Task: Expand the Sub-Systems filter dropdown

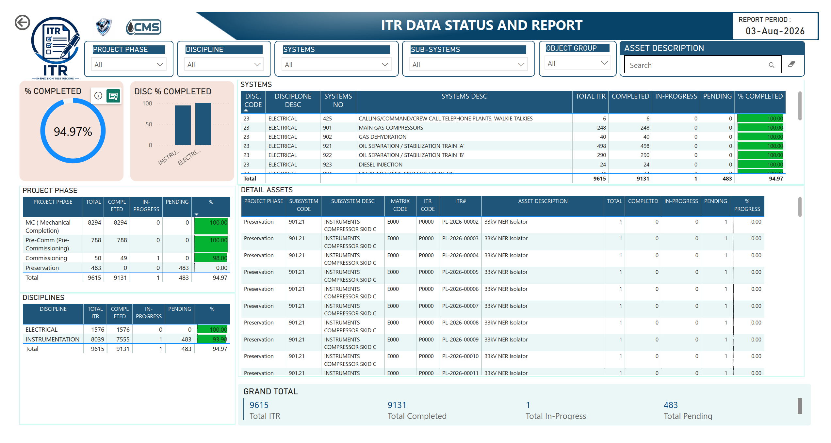Action: [x=468, y=65]
